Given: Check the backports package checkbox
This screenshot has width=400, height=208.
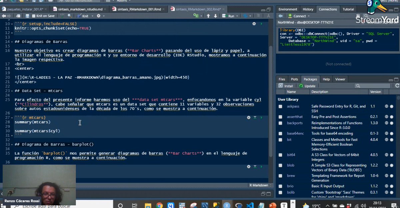Looking at the screenshot, I should click(x=281, y=123).
